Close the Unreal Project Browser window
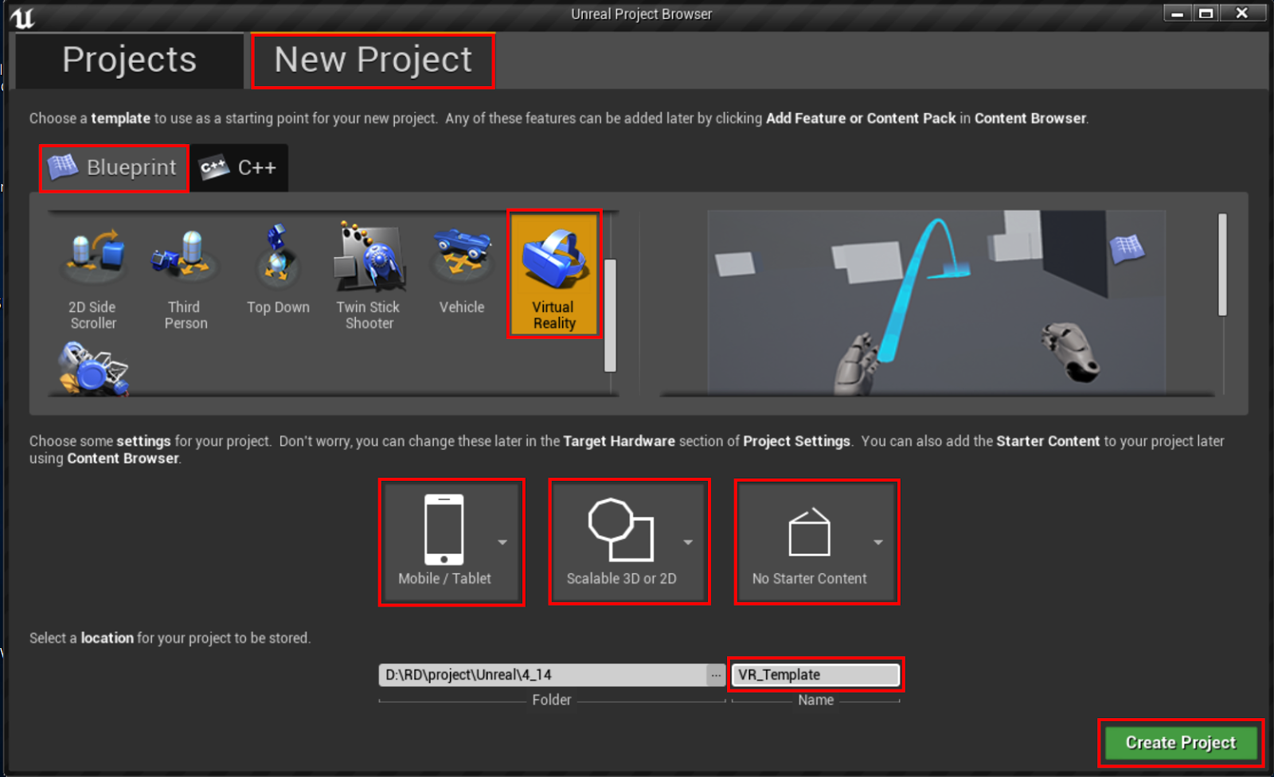1274x777 pixels. pos(1242,14)
